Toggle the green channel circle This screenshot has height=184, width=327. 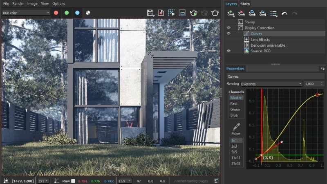(x=67, y=13)
